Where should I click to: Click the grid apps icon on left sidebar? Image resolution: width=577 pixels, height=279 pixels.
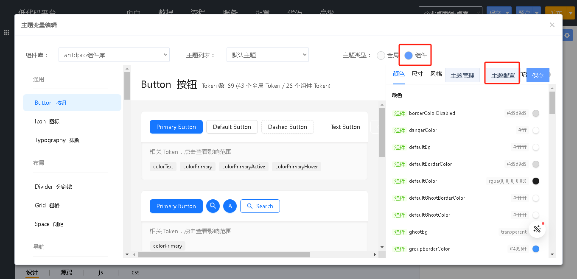[7, 33]
